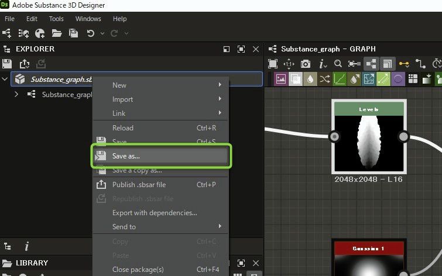Open the Help menu
The image size is (442, 276).
[119, 19]
